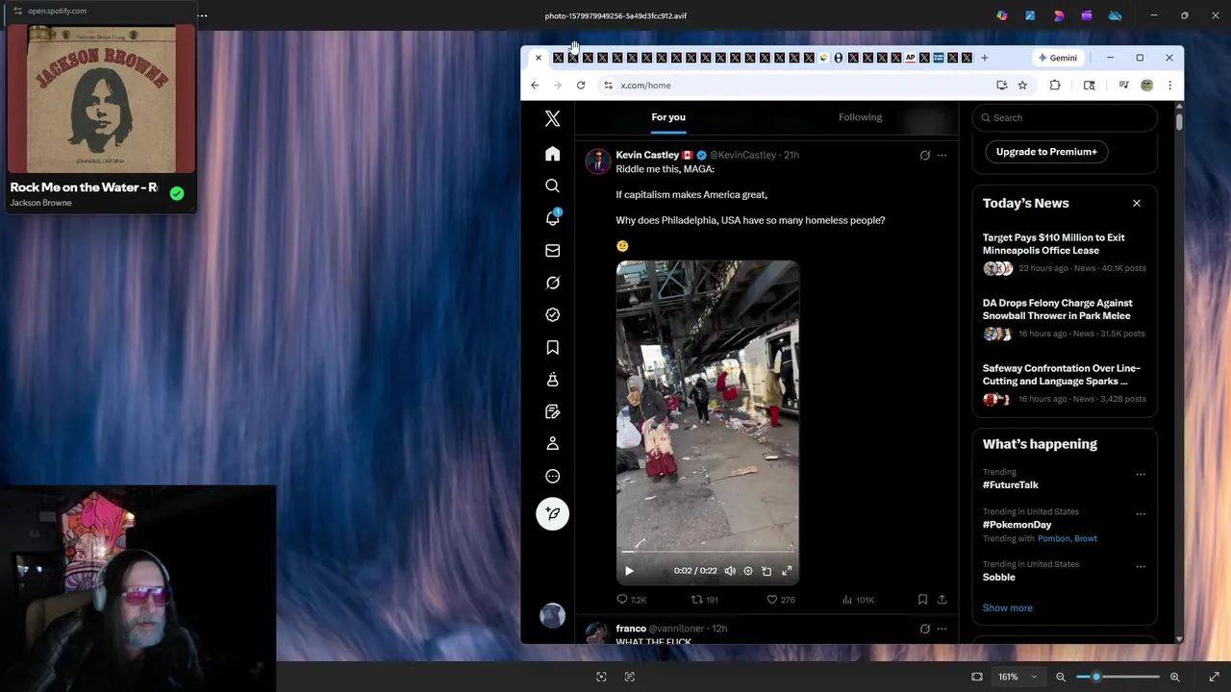Screen dimensions: 1231x692
Task: Open more options for Sobble trend
Action: tap(1141, 566)
